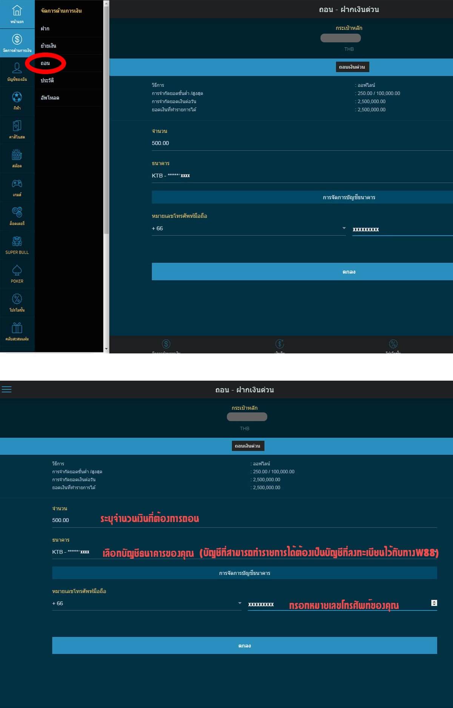Click dollar icon in upper screenshot's bottom bar
This screenshot has height=708, width=453.
pos(166,344)
